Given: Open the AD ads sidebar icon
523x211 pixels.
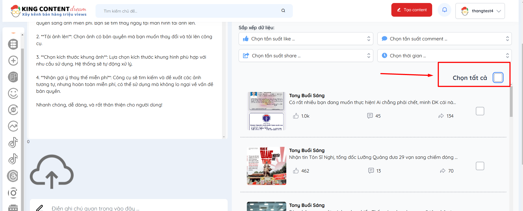Looking at the screenshot, I should pos(13,110).
